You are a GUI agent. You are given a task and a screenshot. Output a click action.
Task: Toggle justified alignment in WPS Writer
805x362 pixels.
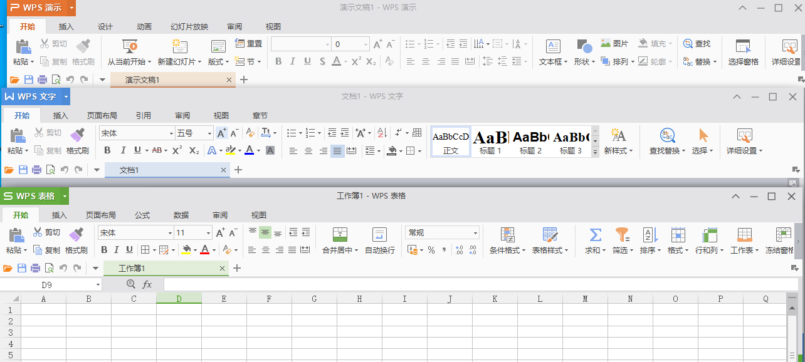(x=337, y=151)
